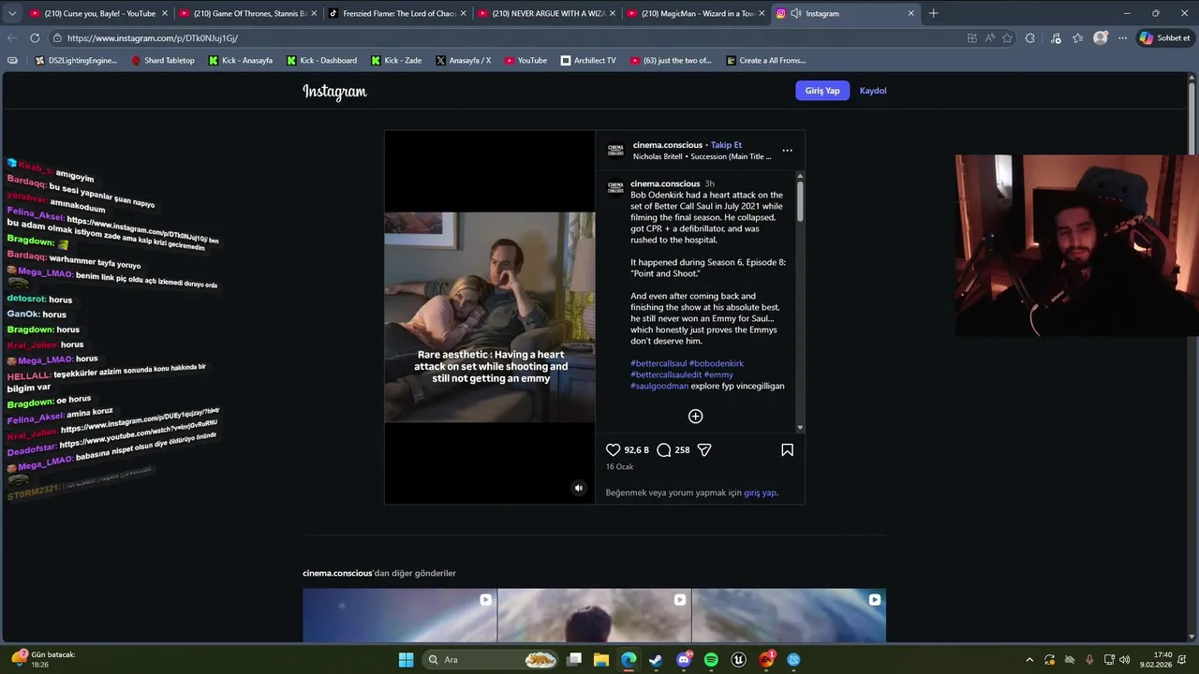Click the Kaydol link
This screenshot has width=1199, height=674.
(873, 91)
